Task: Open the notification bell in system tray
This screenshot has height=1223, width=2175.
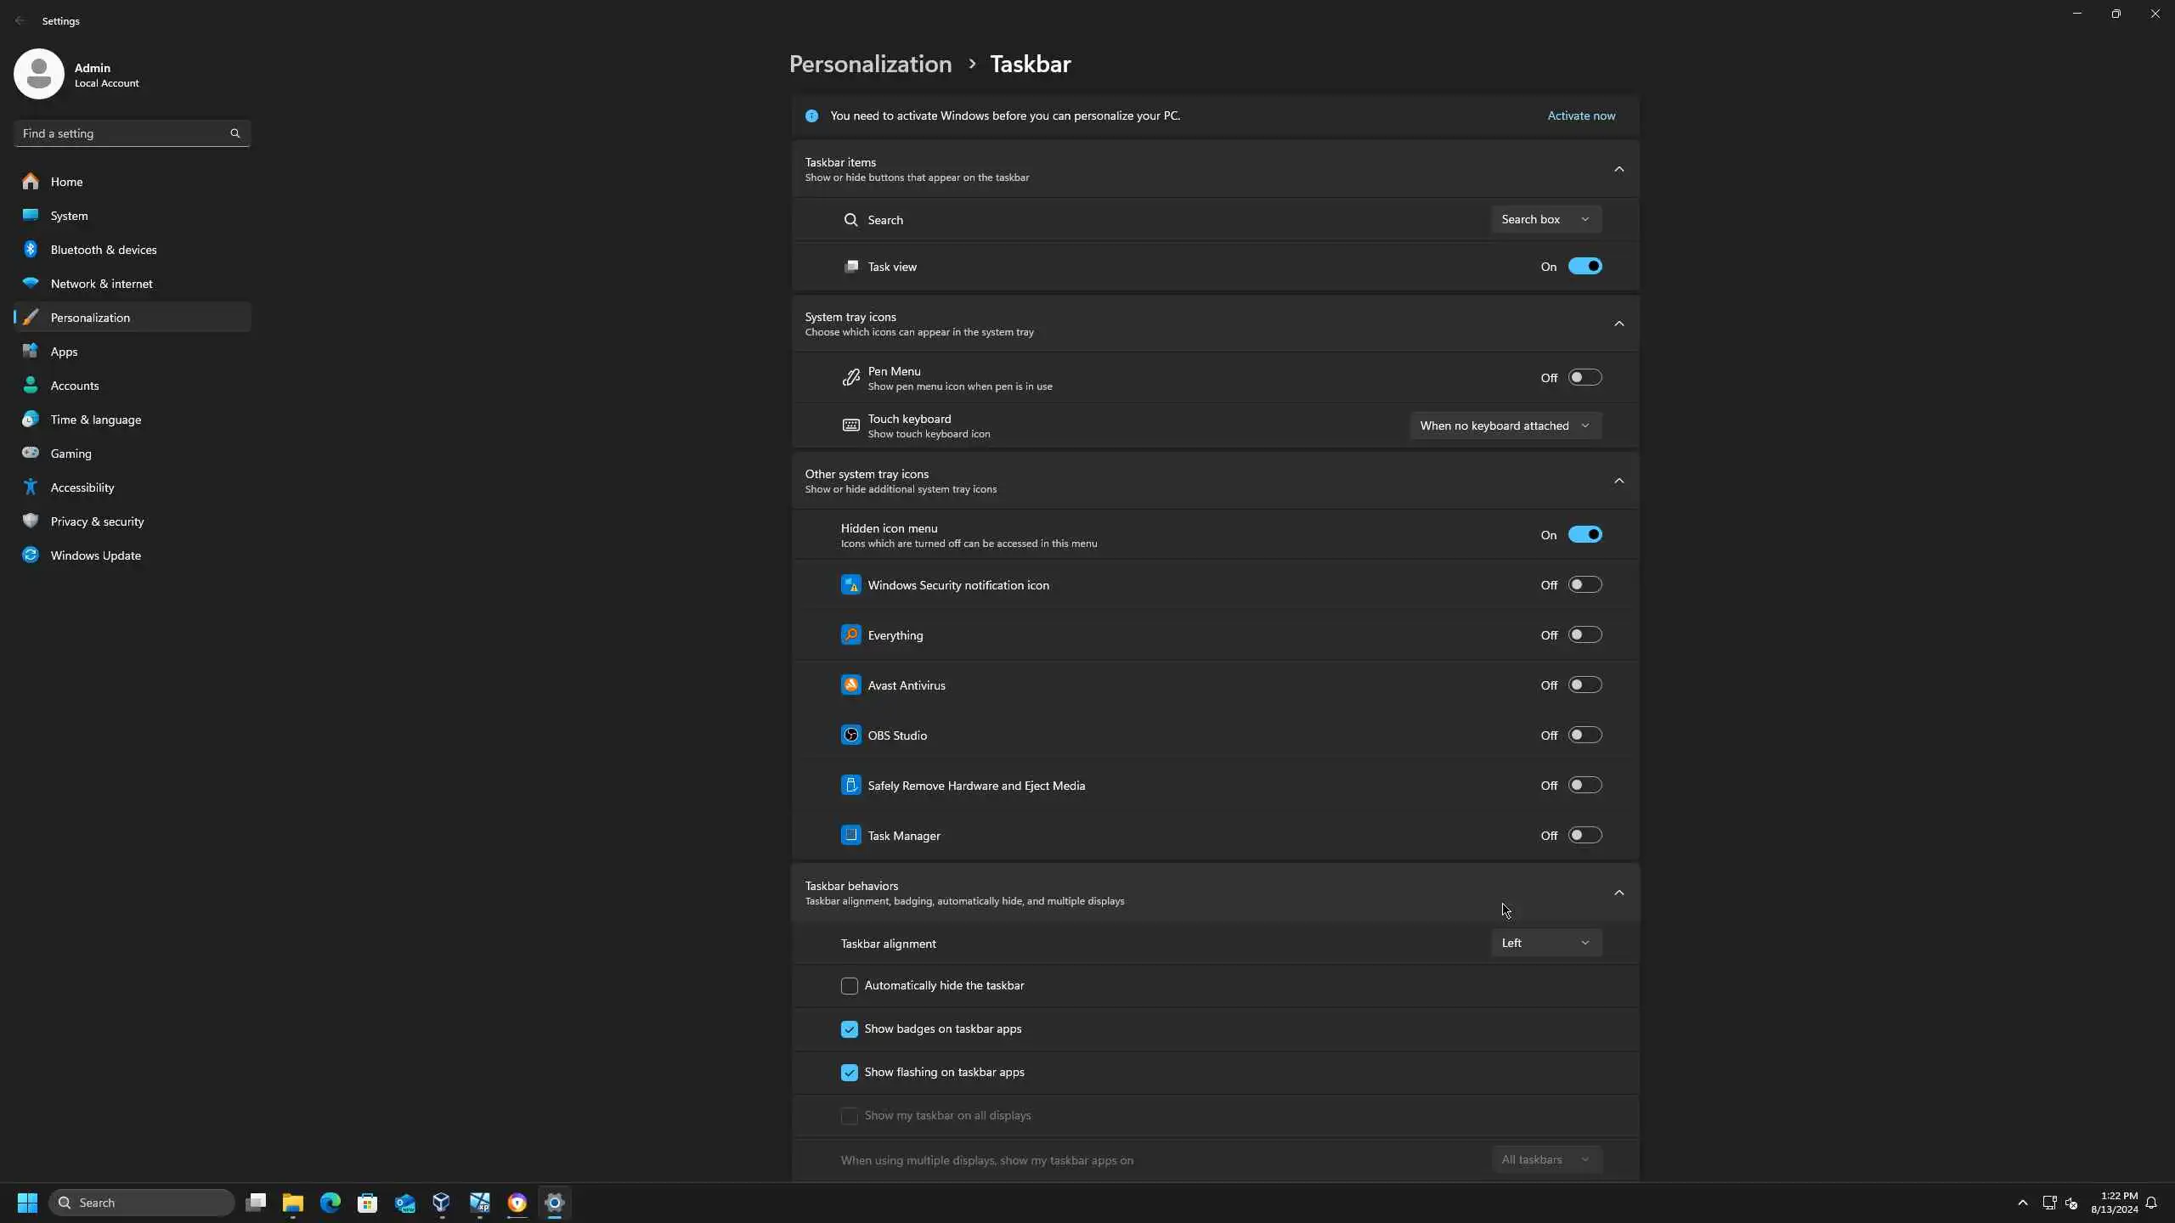Action: [x=2151, y=1203]
